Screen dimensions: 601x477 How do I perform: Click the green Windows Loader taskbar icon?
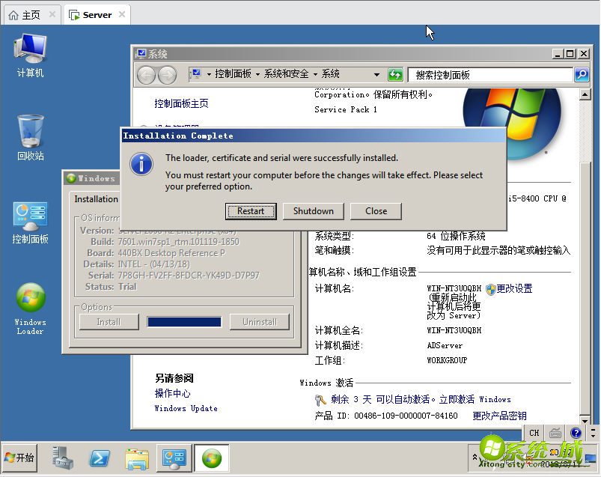point(212,458)
